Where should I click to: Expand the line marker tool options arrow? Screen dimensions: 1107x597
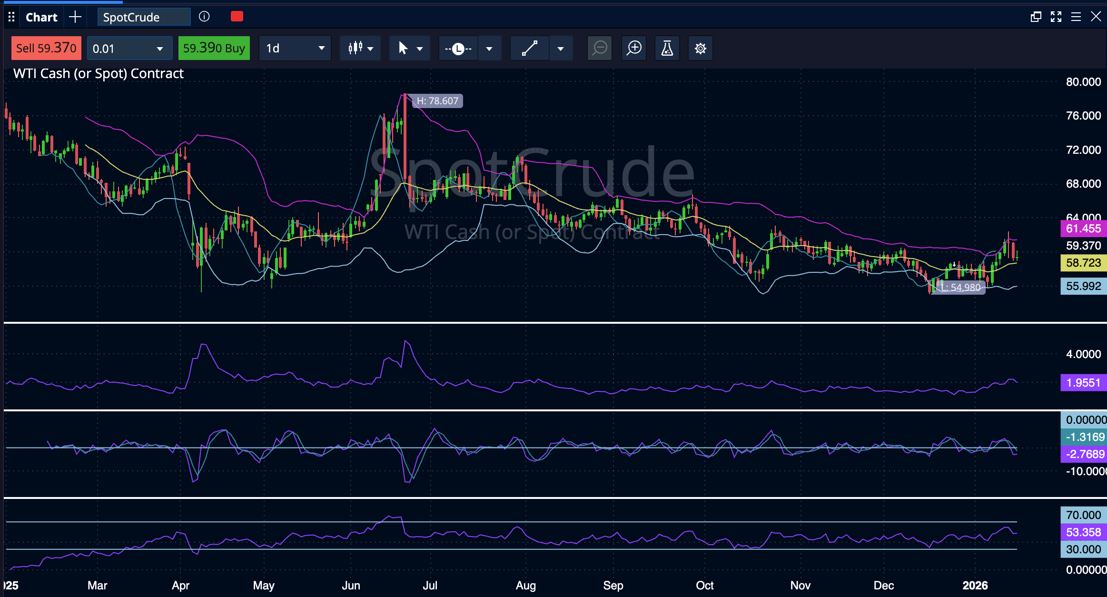click(489, 49)
